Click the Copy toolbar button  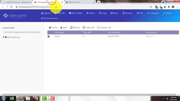[x=103, y=13]
